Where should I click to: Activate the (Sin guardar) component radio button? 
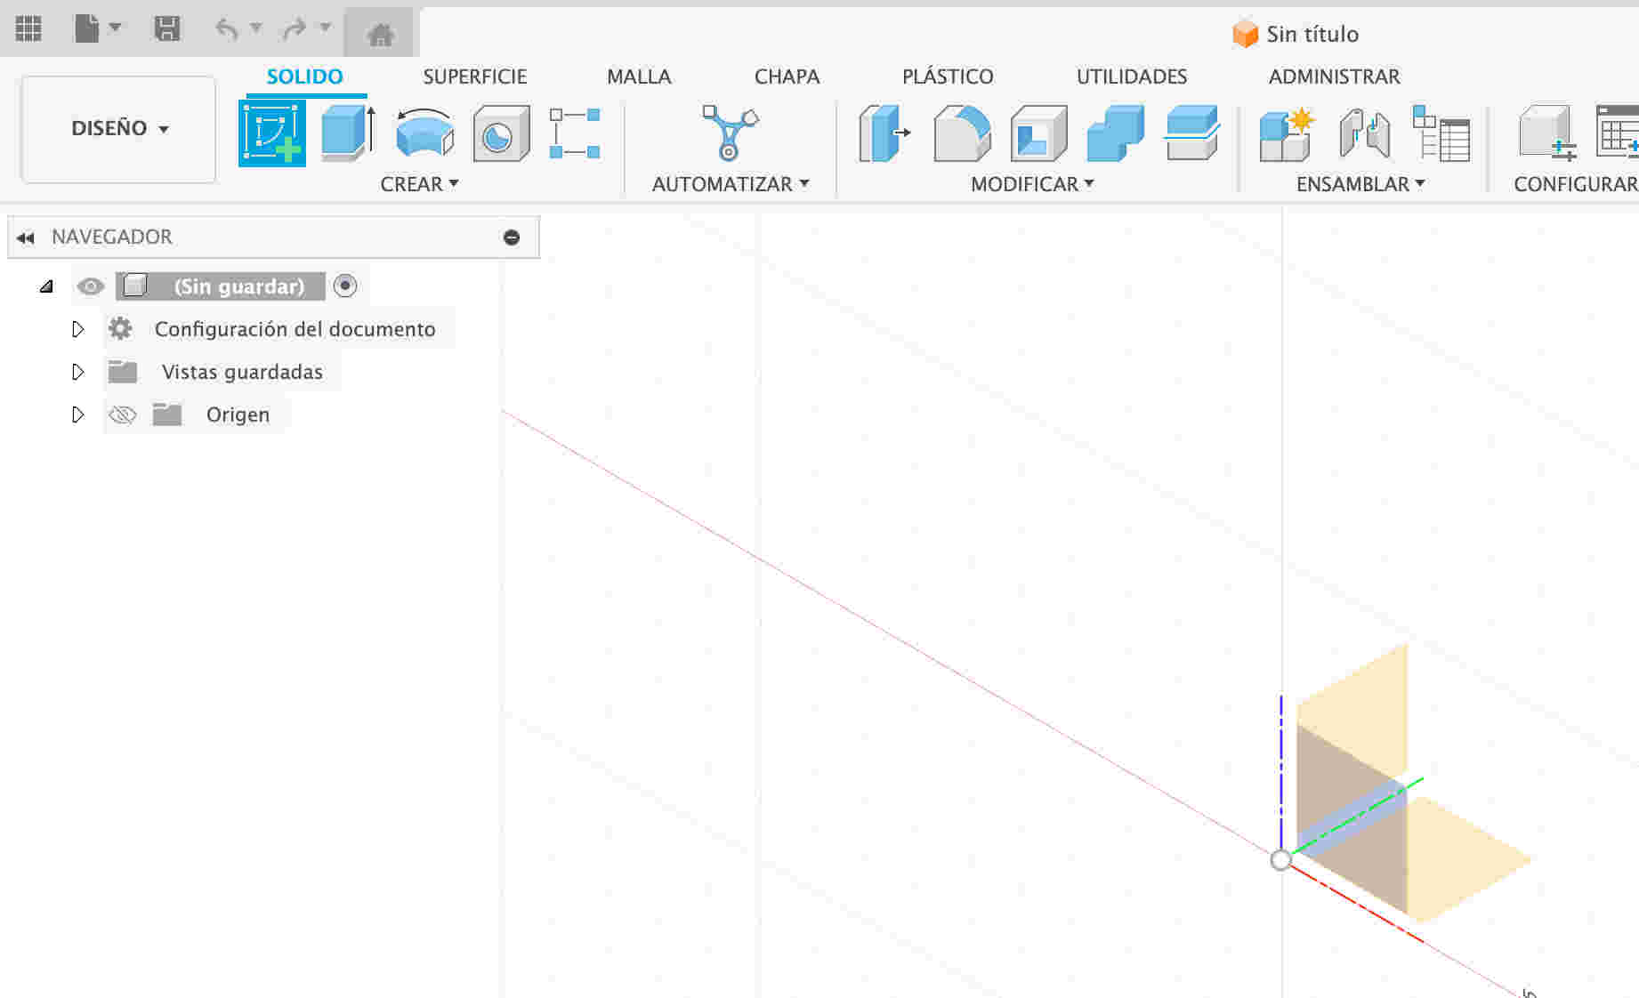[x=345, y=286]
